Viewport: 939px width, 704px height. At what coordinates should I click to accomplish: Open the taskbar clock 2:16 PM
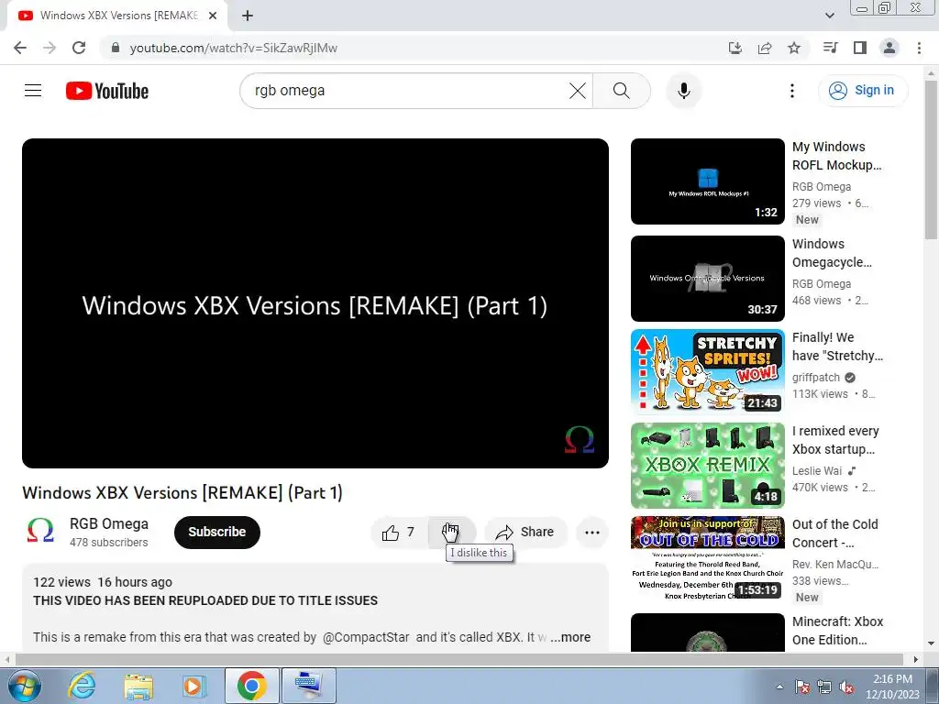(x=892, y=686)
